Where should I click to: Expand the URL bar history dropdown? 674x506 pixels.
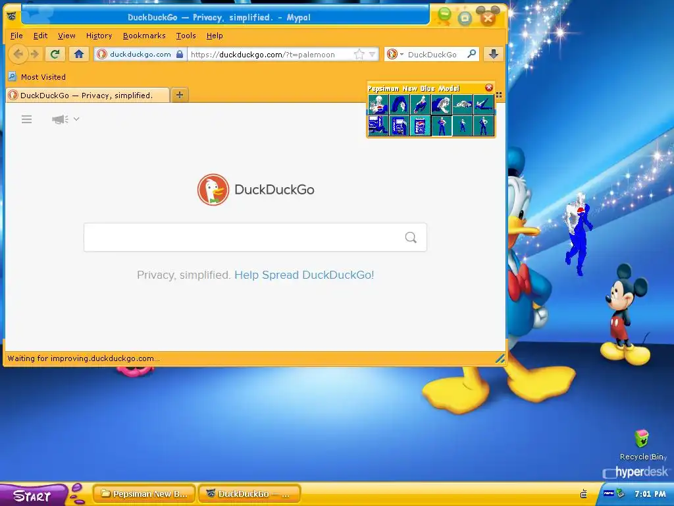[373, 55]
